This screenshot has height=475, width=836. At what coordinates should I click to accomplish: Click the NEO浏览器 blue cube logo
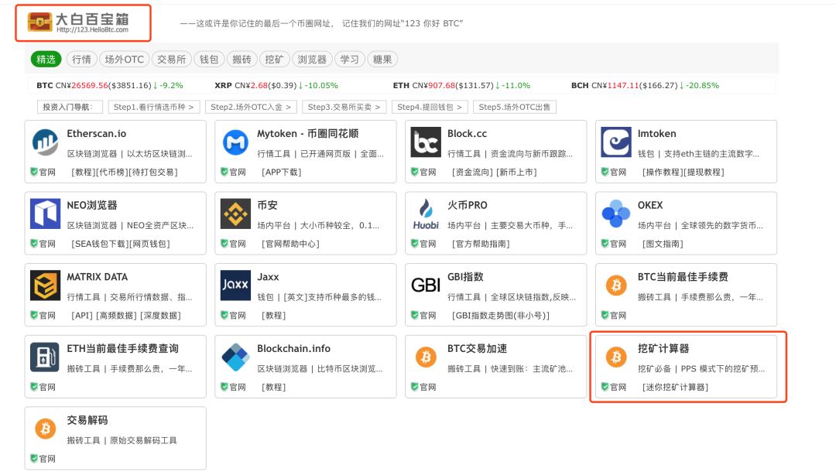(46, 214)
